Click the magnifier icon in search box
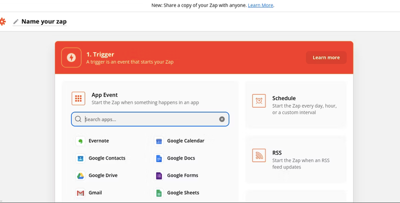 (78, 119)
